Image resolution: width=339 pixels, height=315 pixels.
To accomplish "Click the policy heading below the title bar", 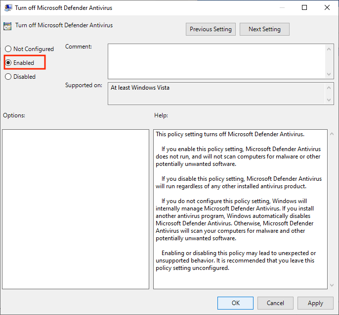I will (64, 25).
